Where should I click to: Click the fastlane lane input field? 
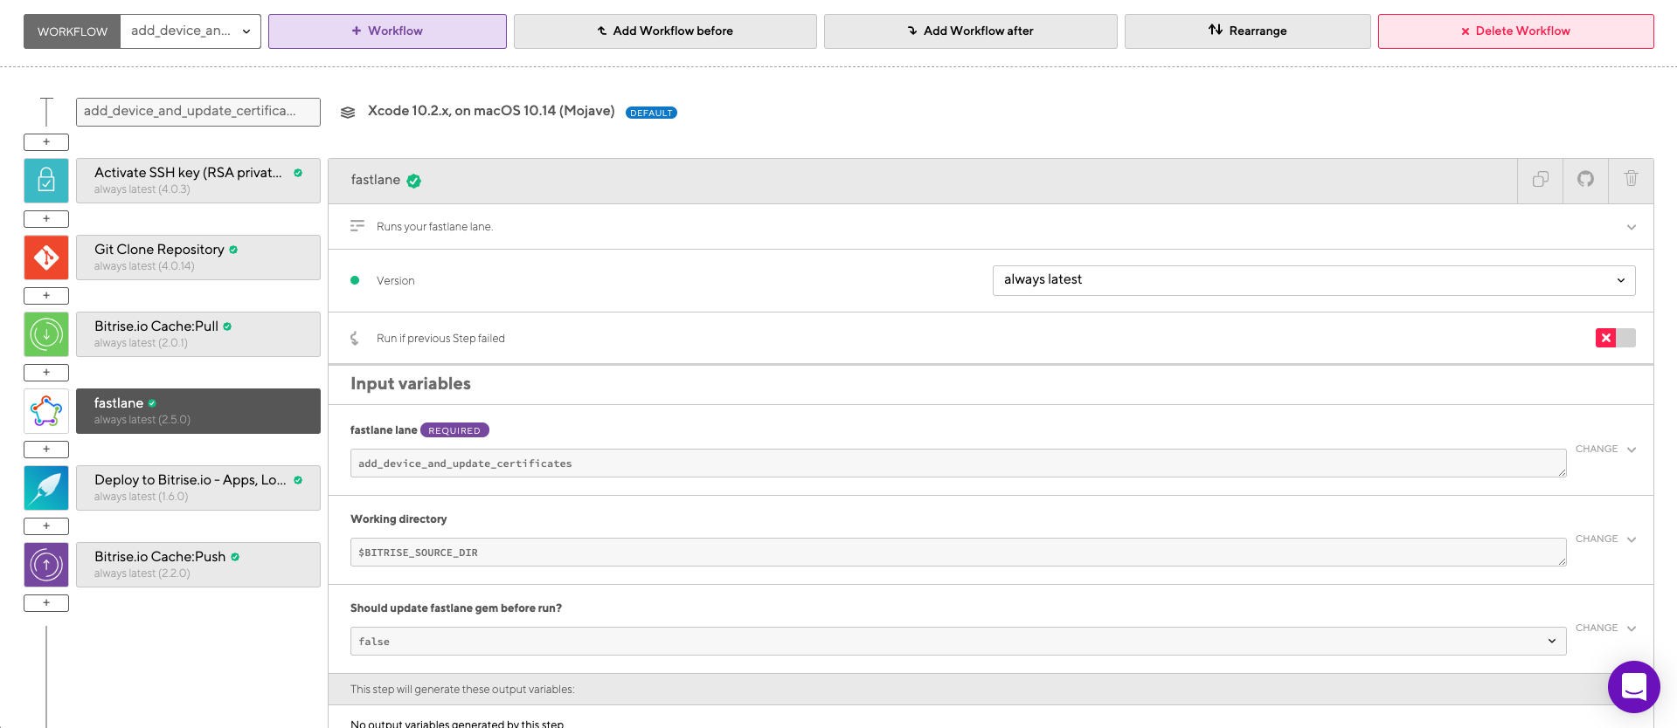click(958, 464)
